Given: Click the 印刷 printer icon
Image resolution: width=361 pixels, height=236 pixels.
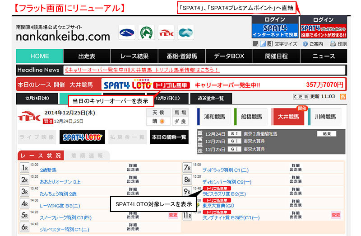Looking at the screenshot, I should pyautogui.click(x=333, y=43).
